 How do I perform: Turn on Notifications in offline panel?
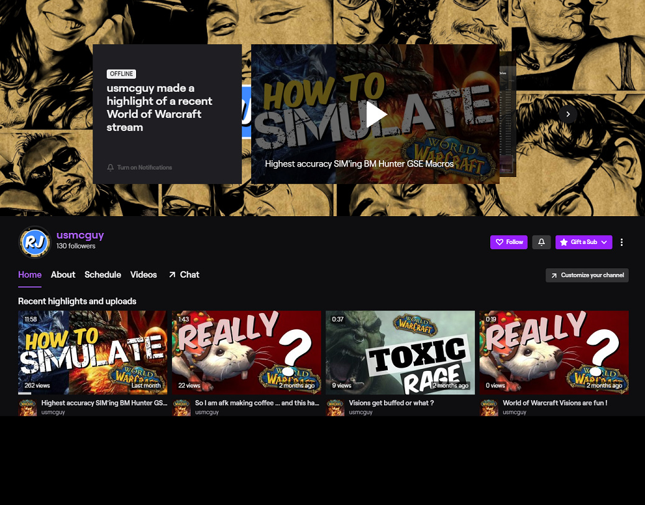coord(139,167)
